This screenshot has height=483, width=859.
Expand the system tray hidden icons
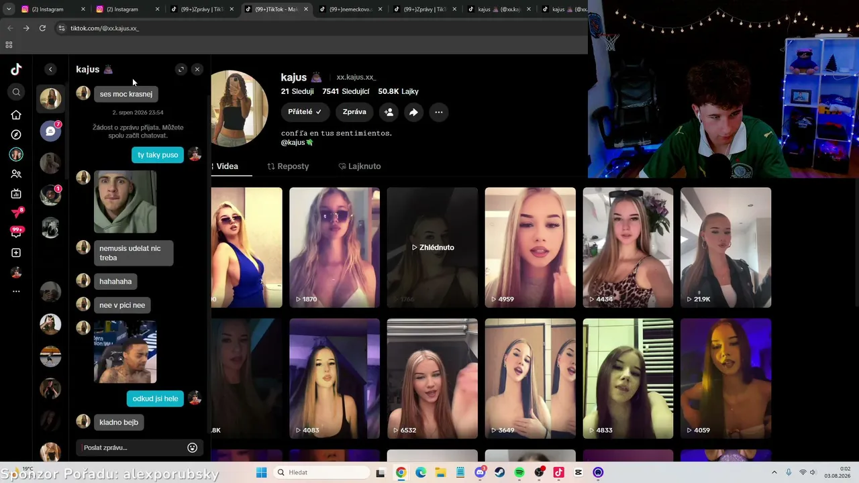click(774, 472)
